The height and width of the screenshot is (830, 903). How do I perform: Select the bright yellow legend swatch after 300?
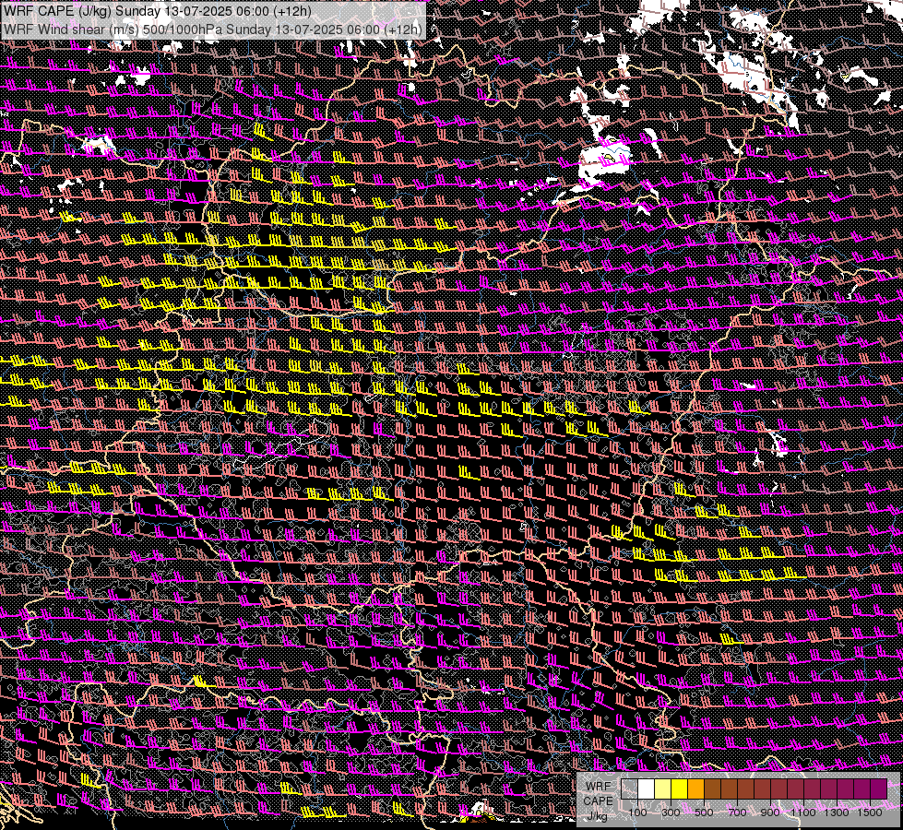coord(680,789)
